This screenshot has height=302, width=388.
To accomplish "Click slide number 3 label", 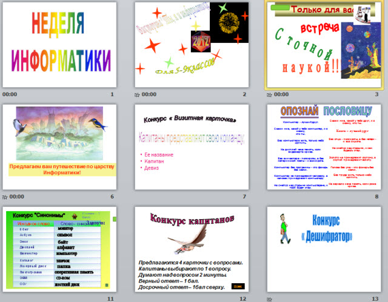I will coord(376,94).
